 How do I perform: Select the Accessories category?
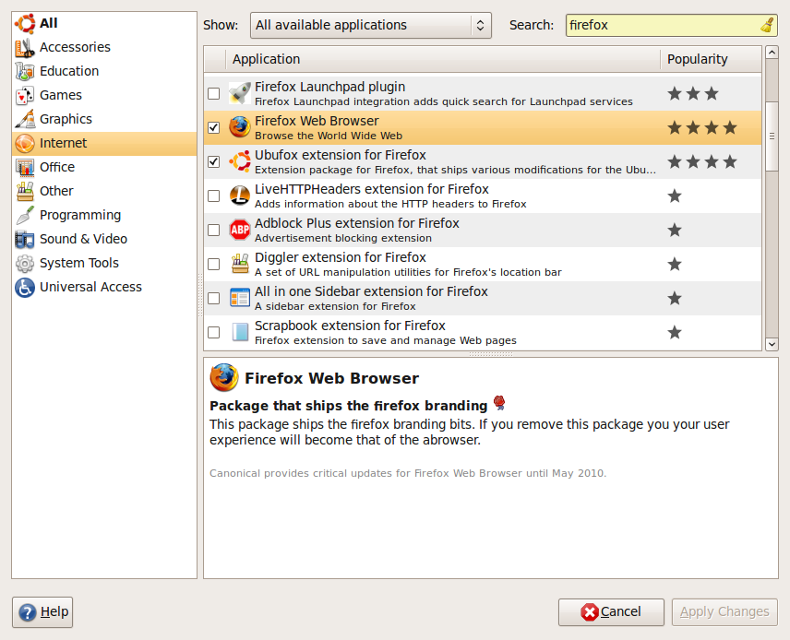(103, 47)
